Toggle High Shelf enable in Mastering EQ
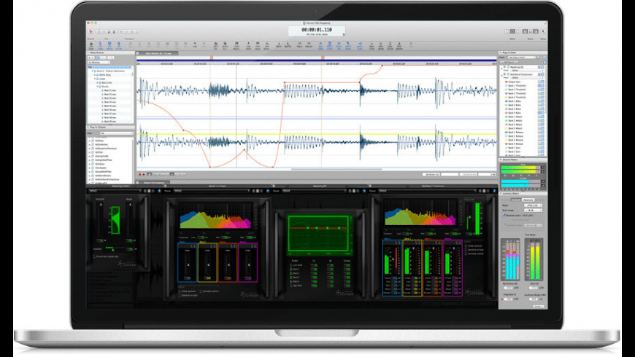This screenshot has height=357, width=635. point(291,286)
